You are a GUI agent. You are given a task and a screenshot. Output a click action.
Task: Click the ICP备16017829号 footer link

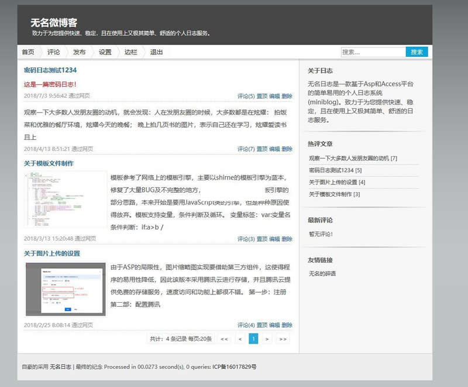pyautogui.click(x=234, y=367)
